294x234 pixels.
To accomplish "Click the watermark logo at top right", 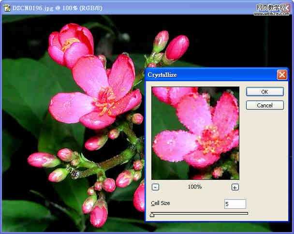I will [273, 9].
